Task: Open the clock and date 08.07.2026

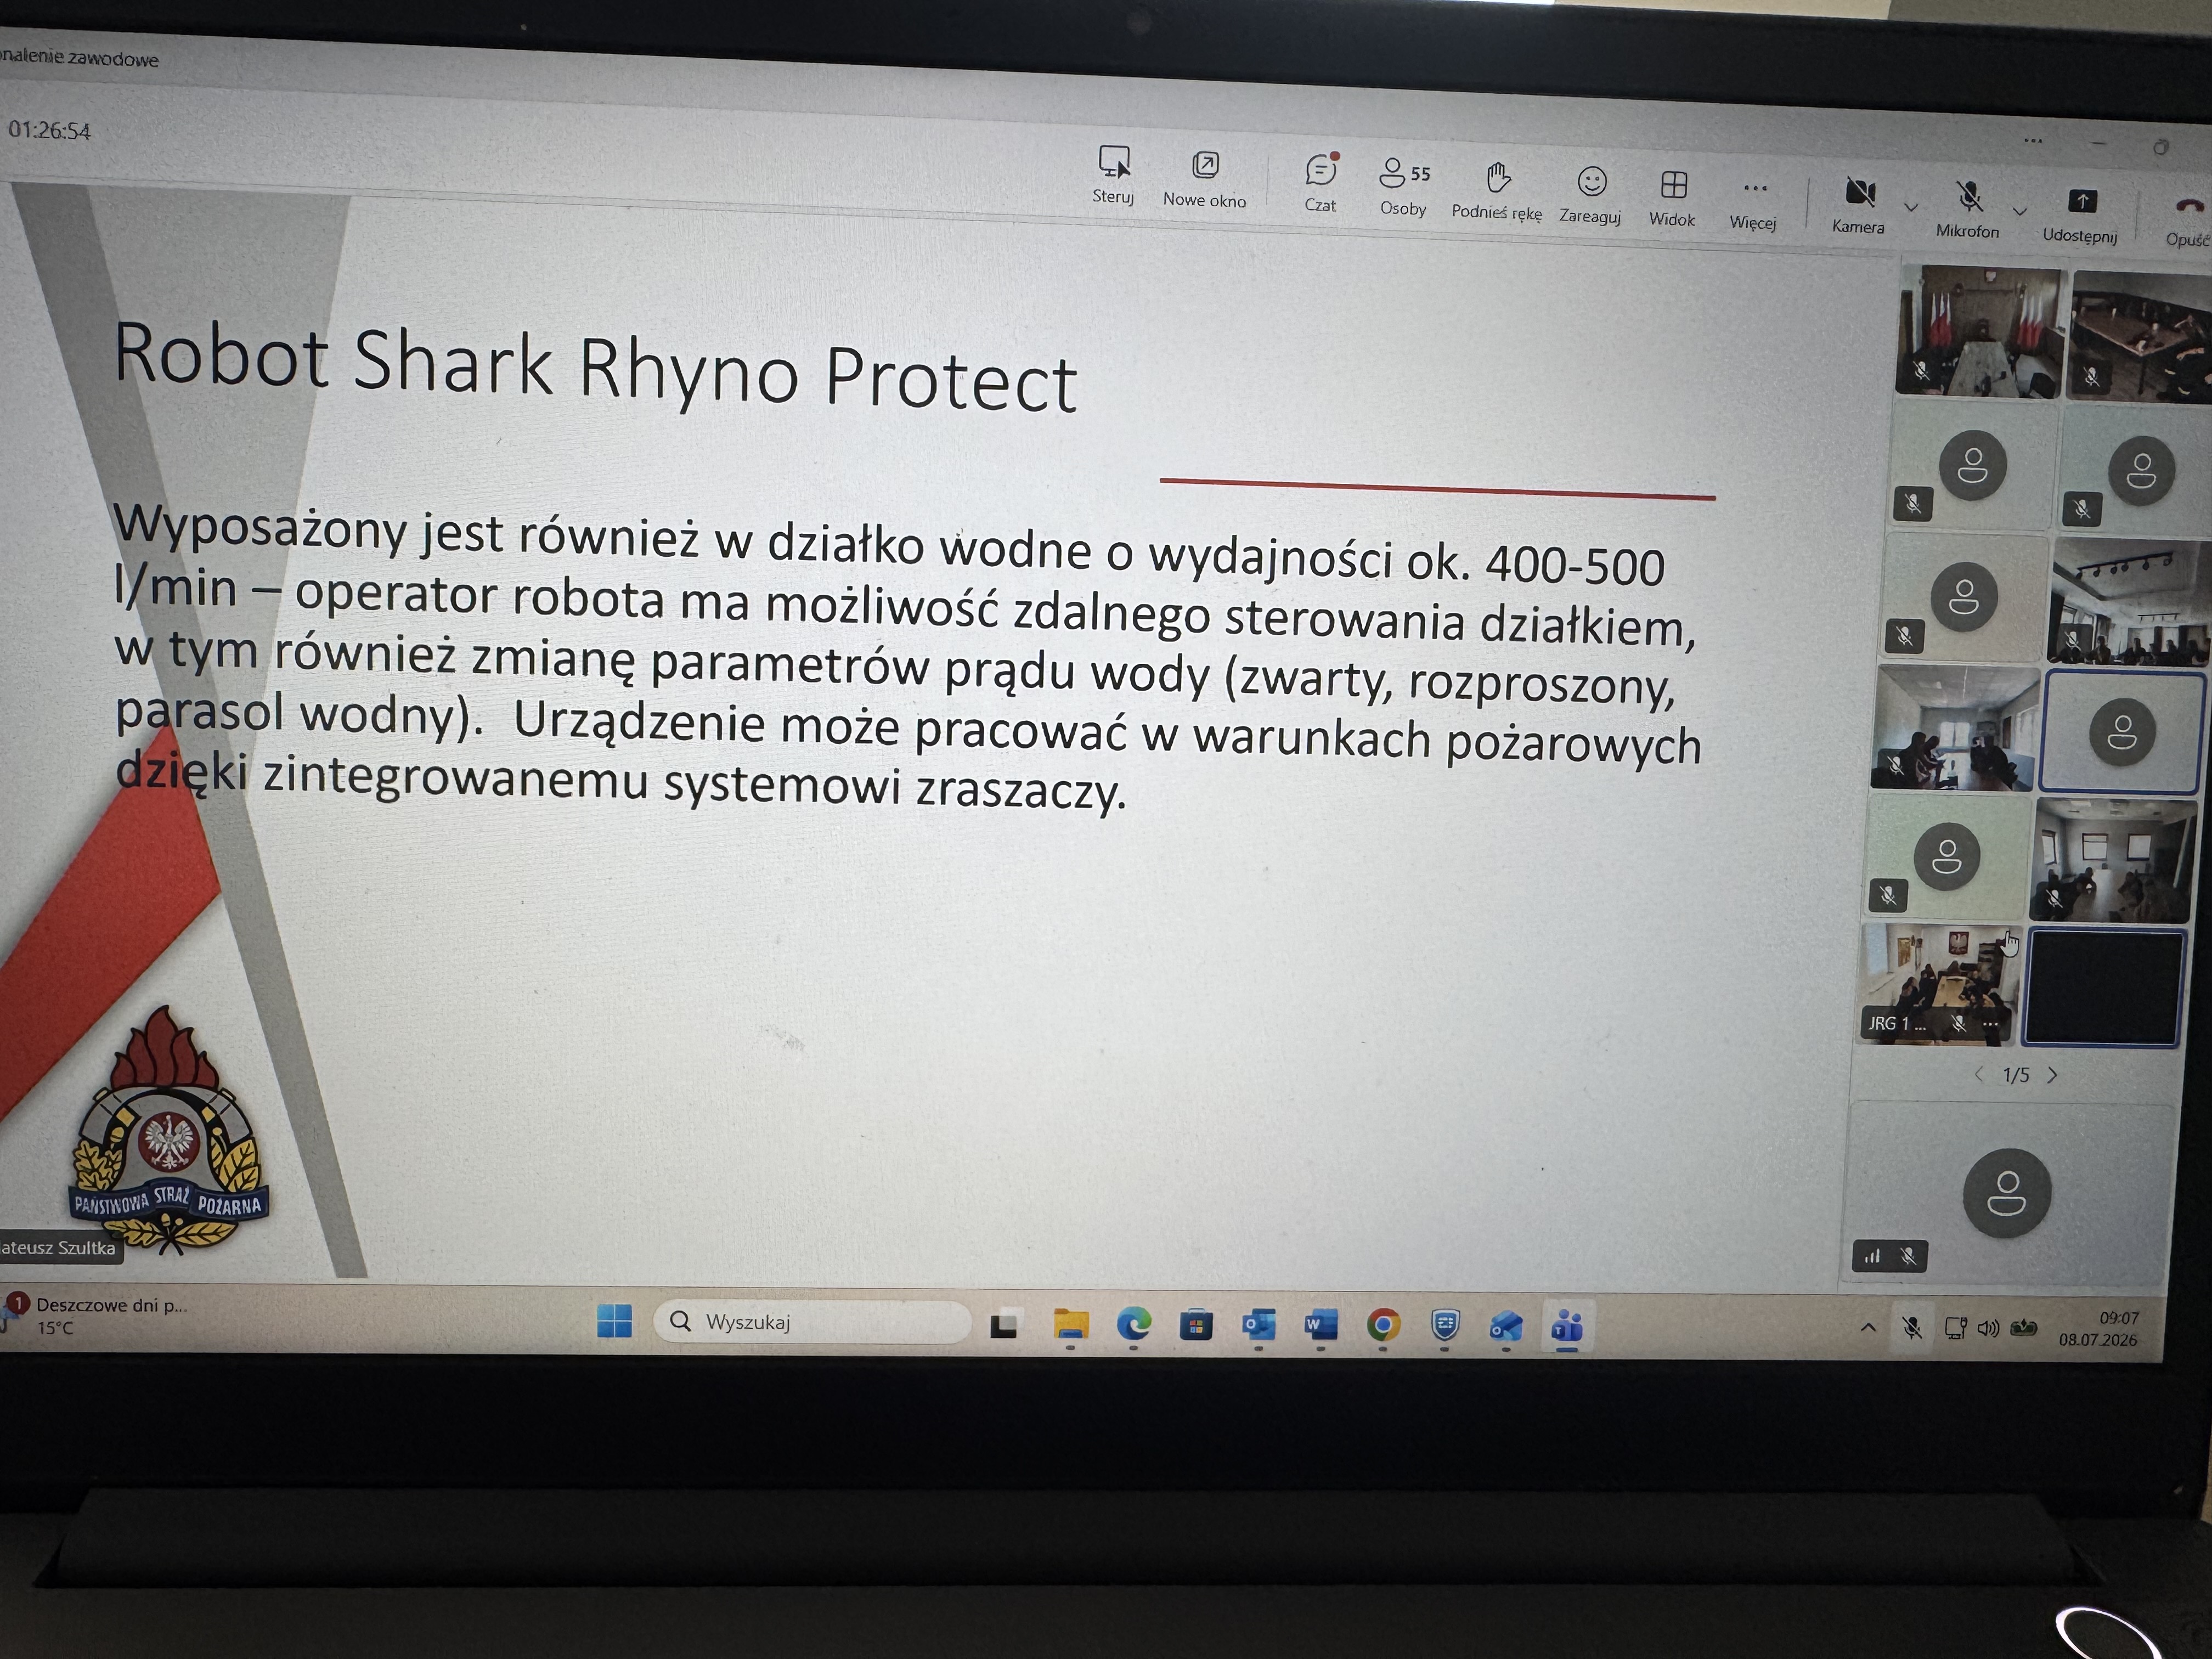Action: point(2098,1329)
